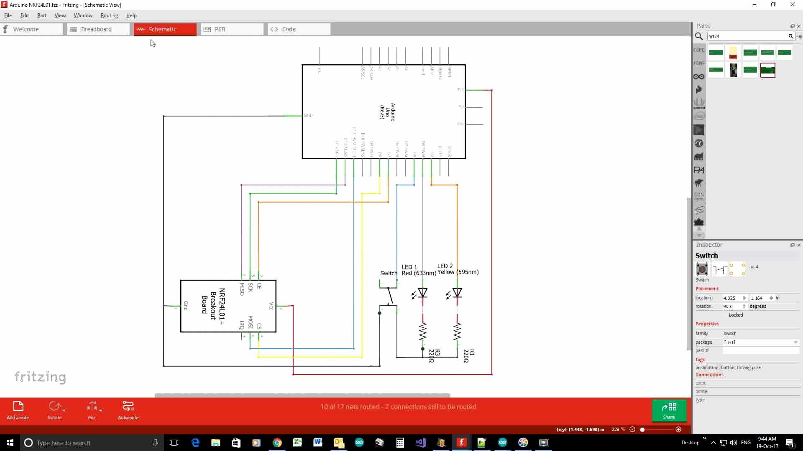Open the parts bin options menu
This screenshot has height=451, width=803.
[799, 36]
